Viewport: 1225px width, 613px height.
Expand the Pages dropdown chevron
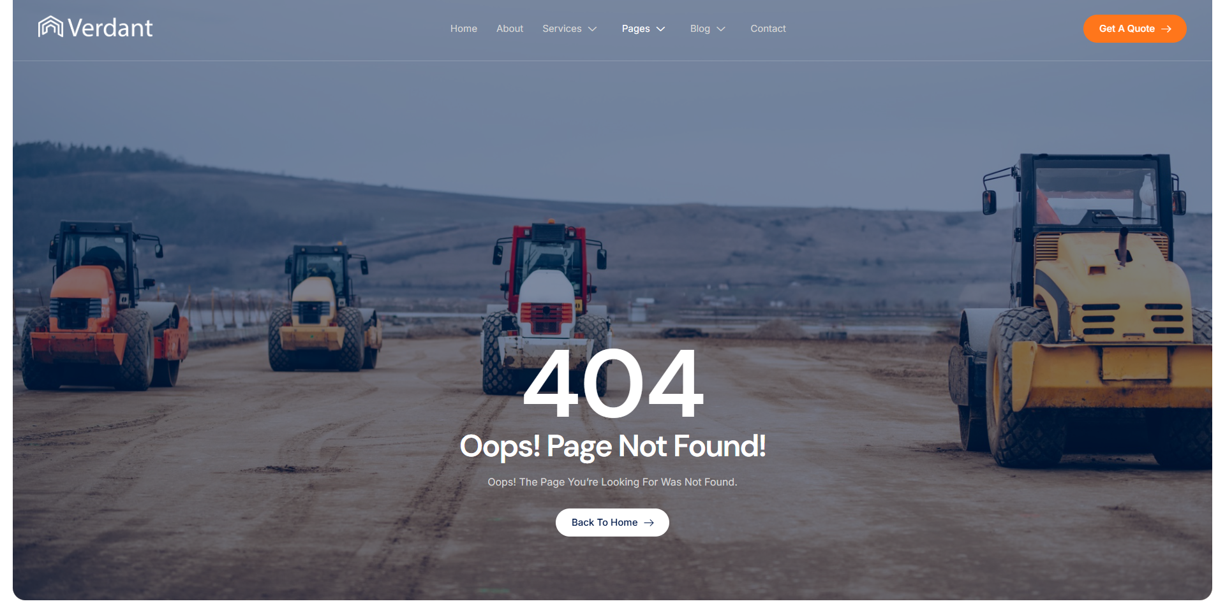click(661, 29)
